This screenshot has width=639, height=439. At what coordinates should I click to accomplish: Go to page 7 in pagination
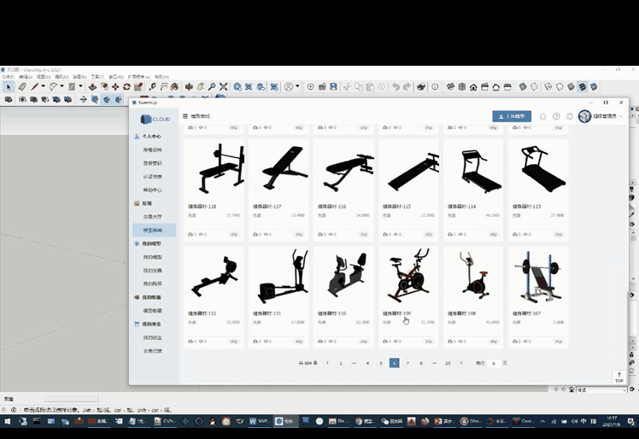(x=407, y=363)
